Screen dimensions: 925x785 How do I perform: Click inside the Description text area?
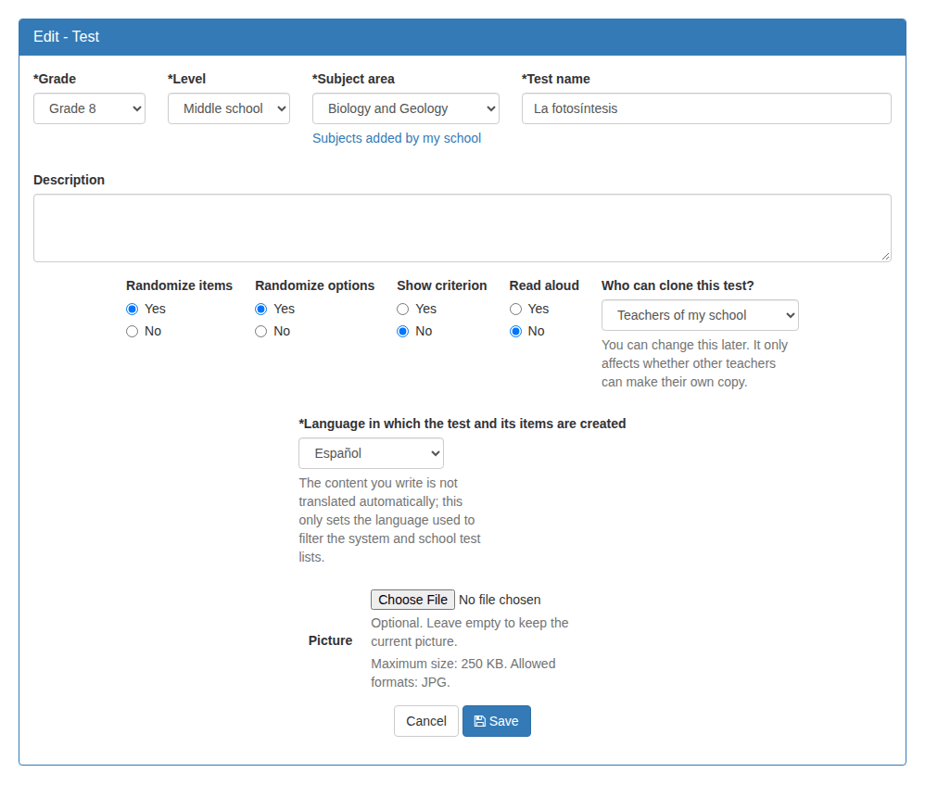[462, 228]
